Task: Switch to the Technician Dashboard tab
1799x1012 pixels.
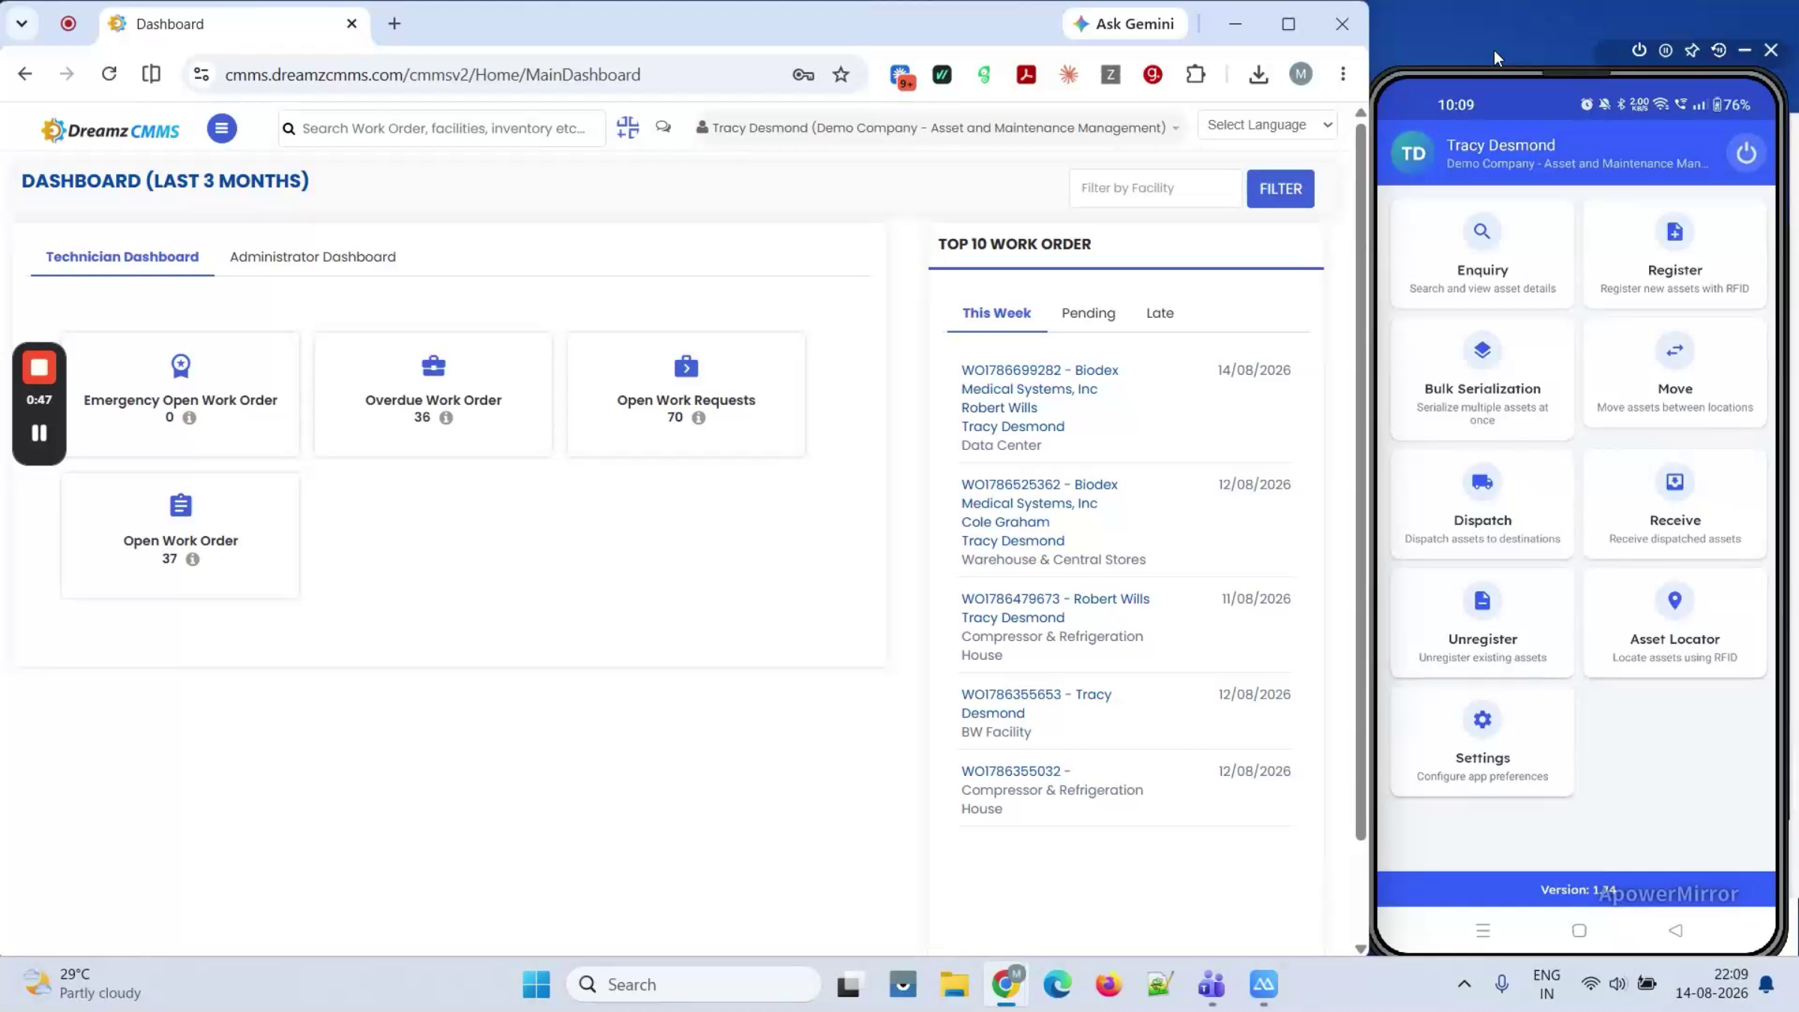Action: (x=122, y=256)
